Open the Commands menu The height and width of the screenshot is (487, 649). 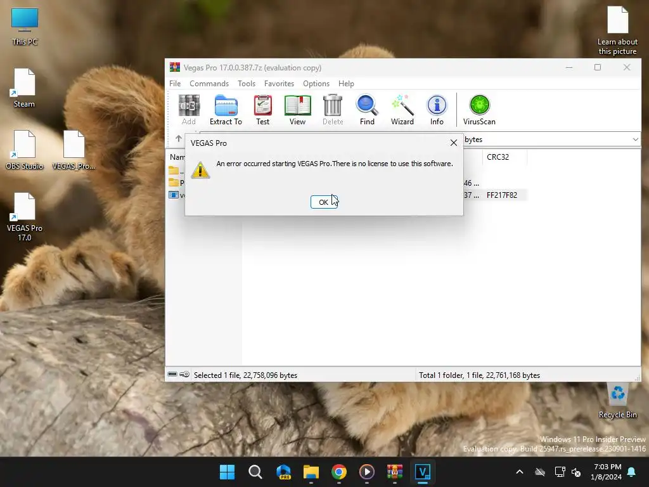(209, 84)
